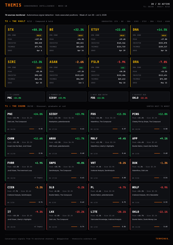This screenshot has width=173, height=245.
Task: Open themisvile.substack.com footer link
Action: (84, 239)
